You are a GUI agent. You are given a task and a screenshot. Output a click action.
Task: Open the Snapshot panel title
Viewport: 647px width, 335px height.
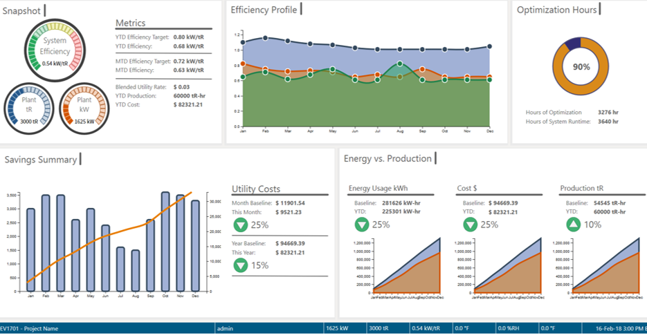tap(21, 10)
